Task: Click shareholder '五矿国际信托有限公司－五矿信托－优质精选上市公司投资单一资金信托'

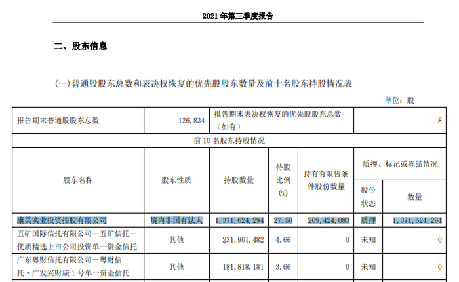Action: tap(77, 240)
